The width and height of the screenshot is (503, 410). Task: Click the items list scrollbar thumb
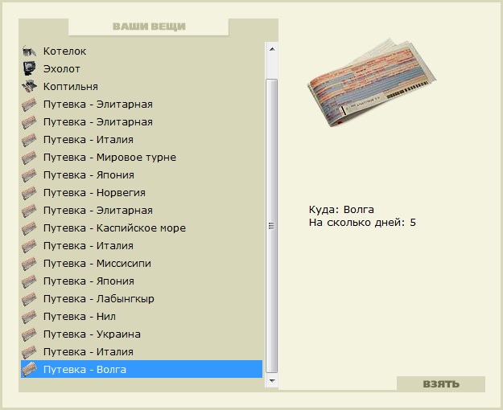tap(272, 226)
